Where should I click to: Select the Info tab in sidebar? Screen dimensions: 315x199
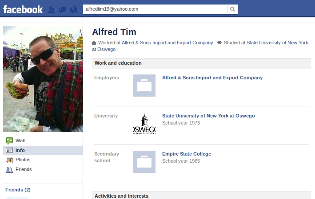point(43,151)
